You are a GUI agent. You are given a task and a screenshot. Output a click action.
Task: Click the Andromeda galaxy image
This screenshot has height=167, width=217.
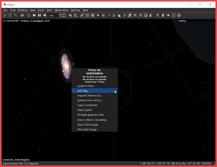click(x=66, y=66)
